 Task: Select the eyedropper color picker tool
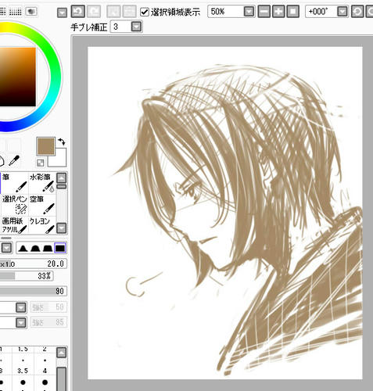click(x=14, y=160)
